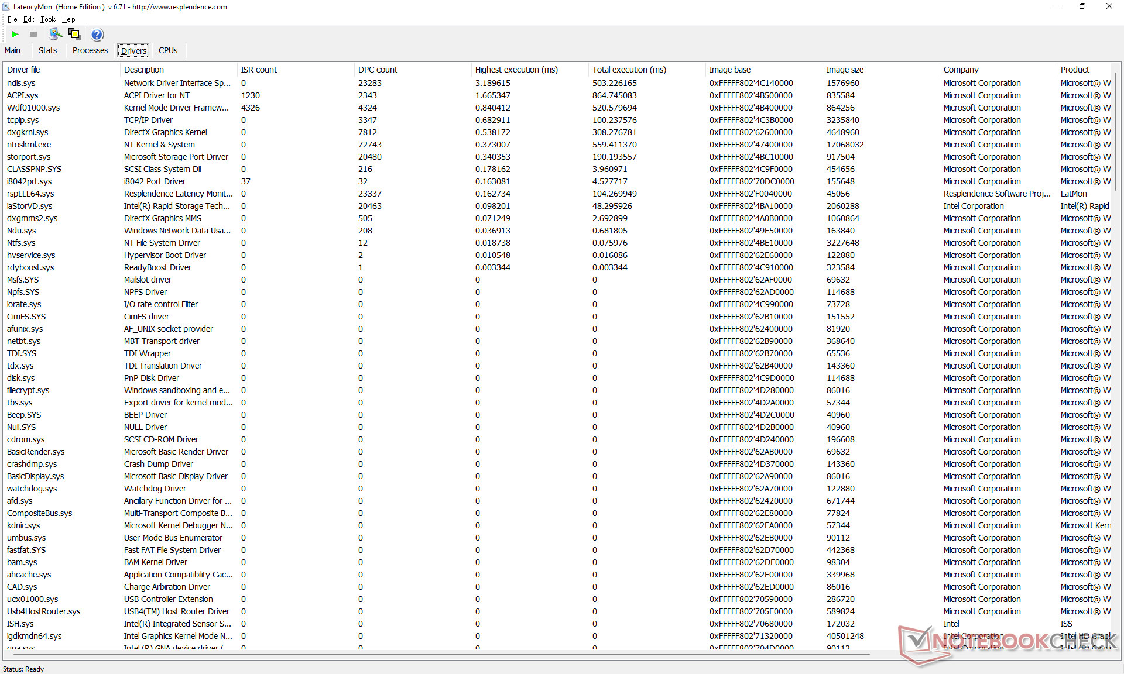Click the computer analysis toolbar icon
Screen dimensions: 1124x674
(x=56, y=35)
